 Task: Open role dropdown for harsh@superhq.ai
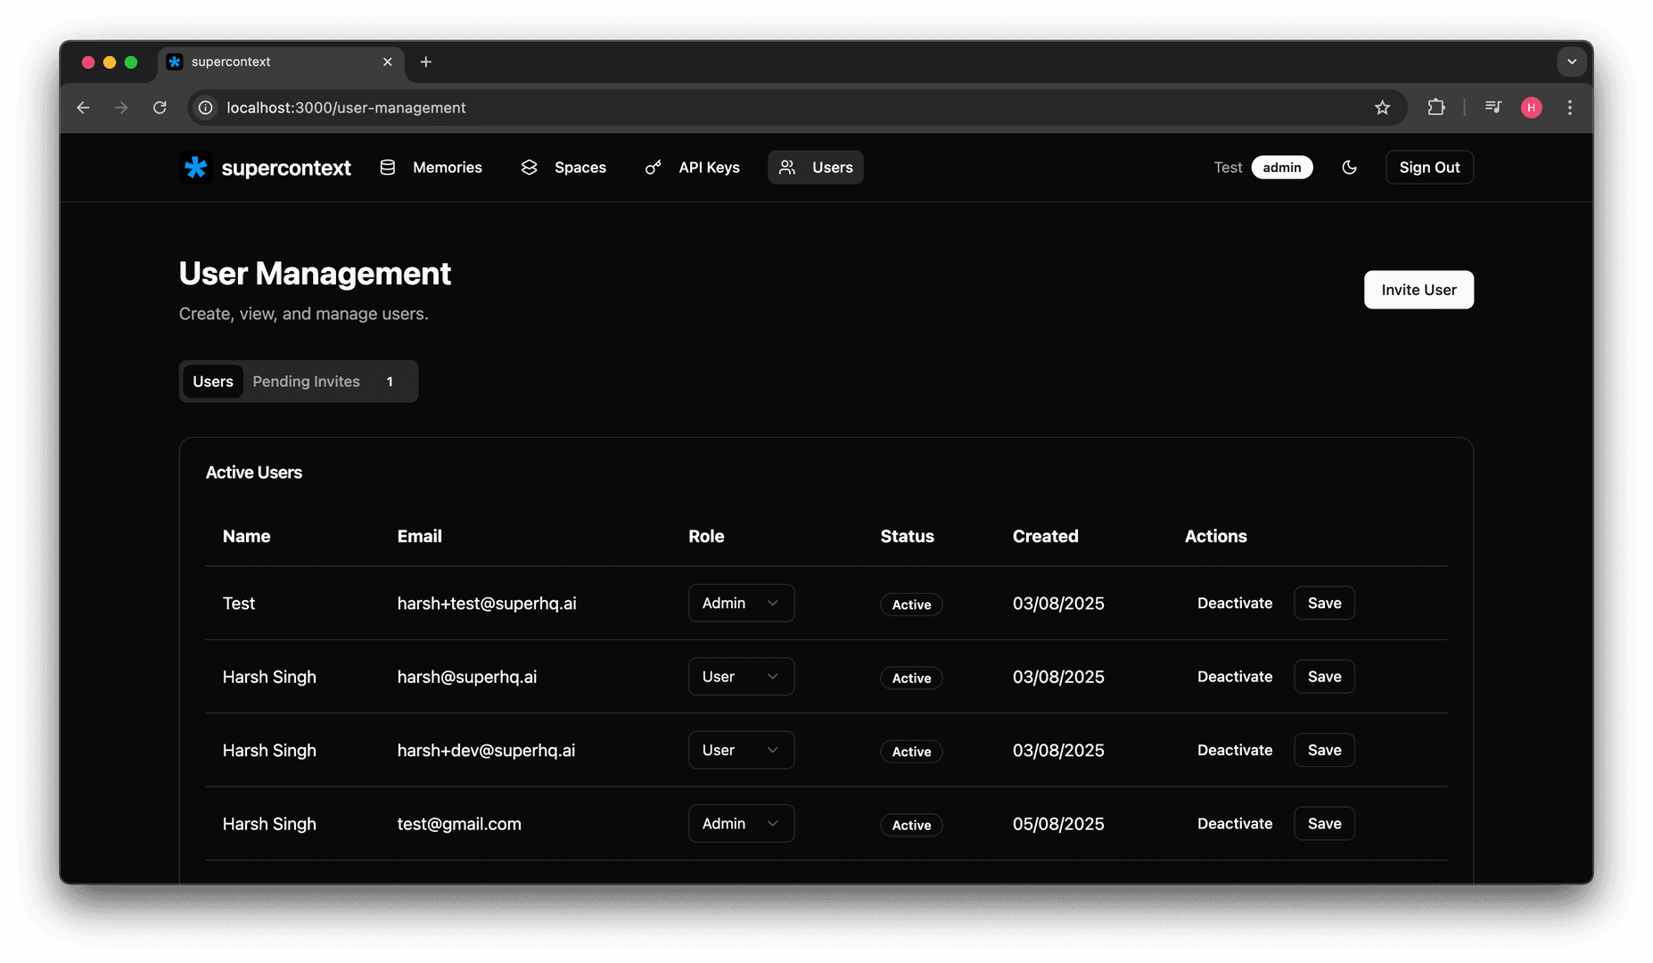741,677
